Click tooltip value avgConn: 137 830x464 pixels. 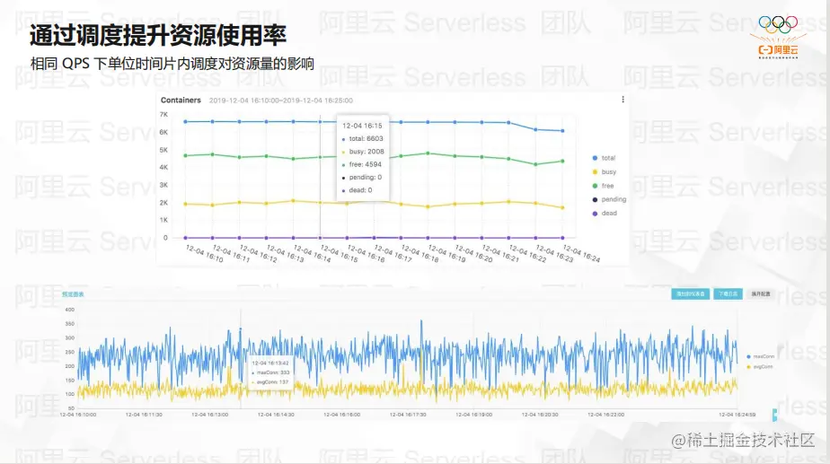[270, 382]
